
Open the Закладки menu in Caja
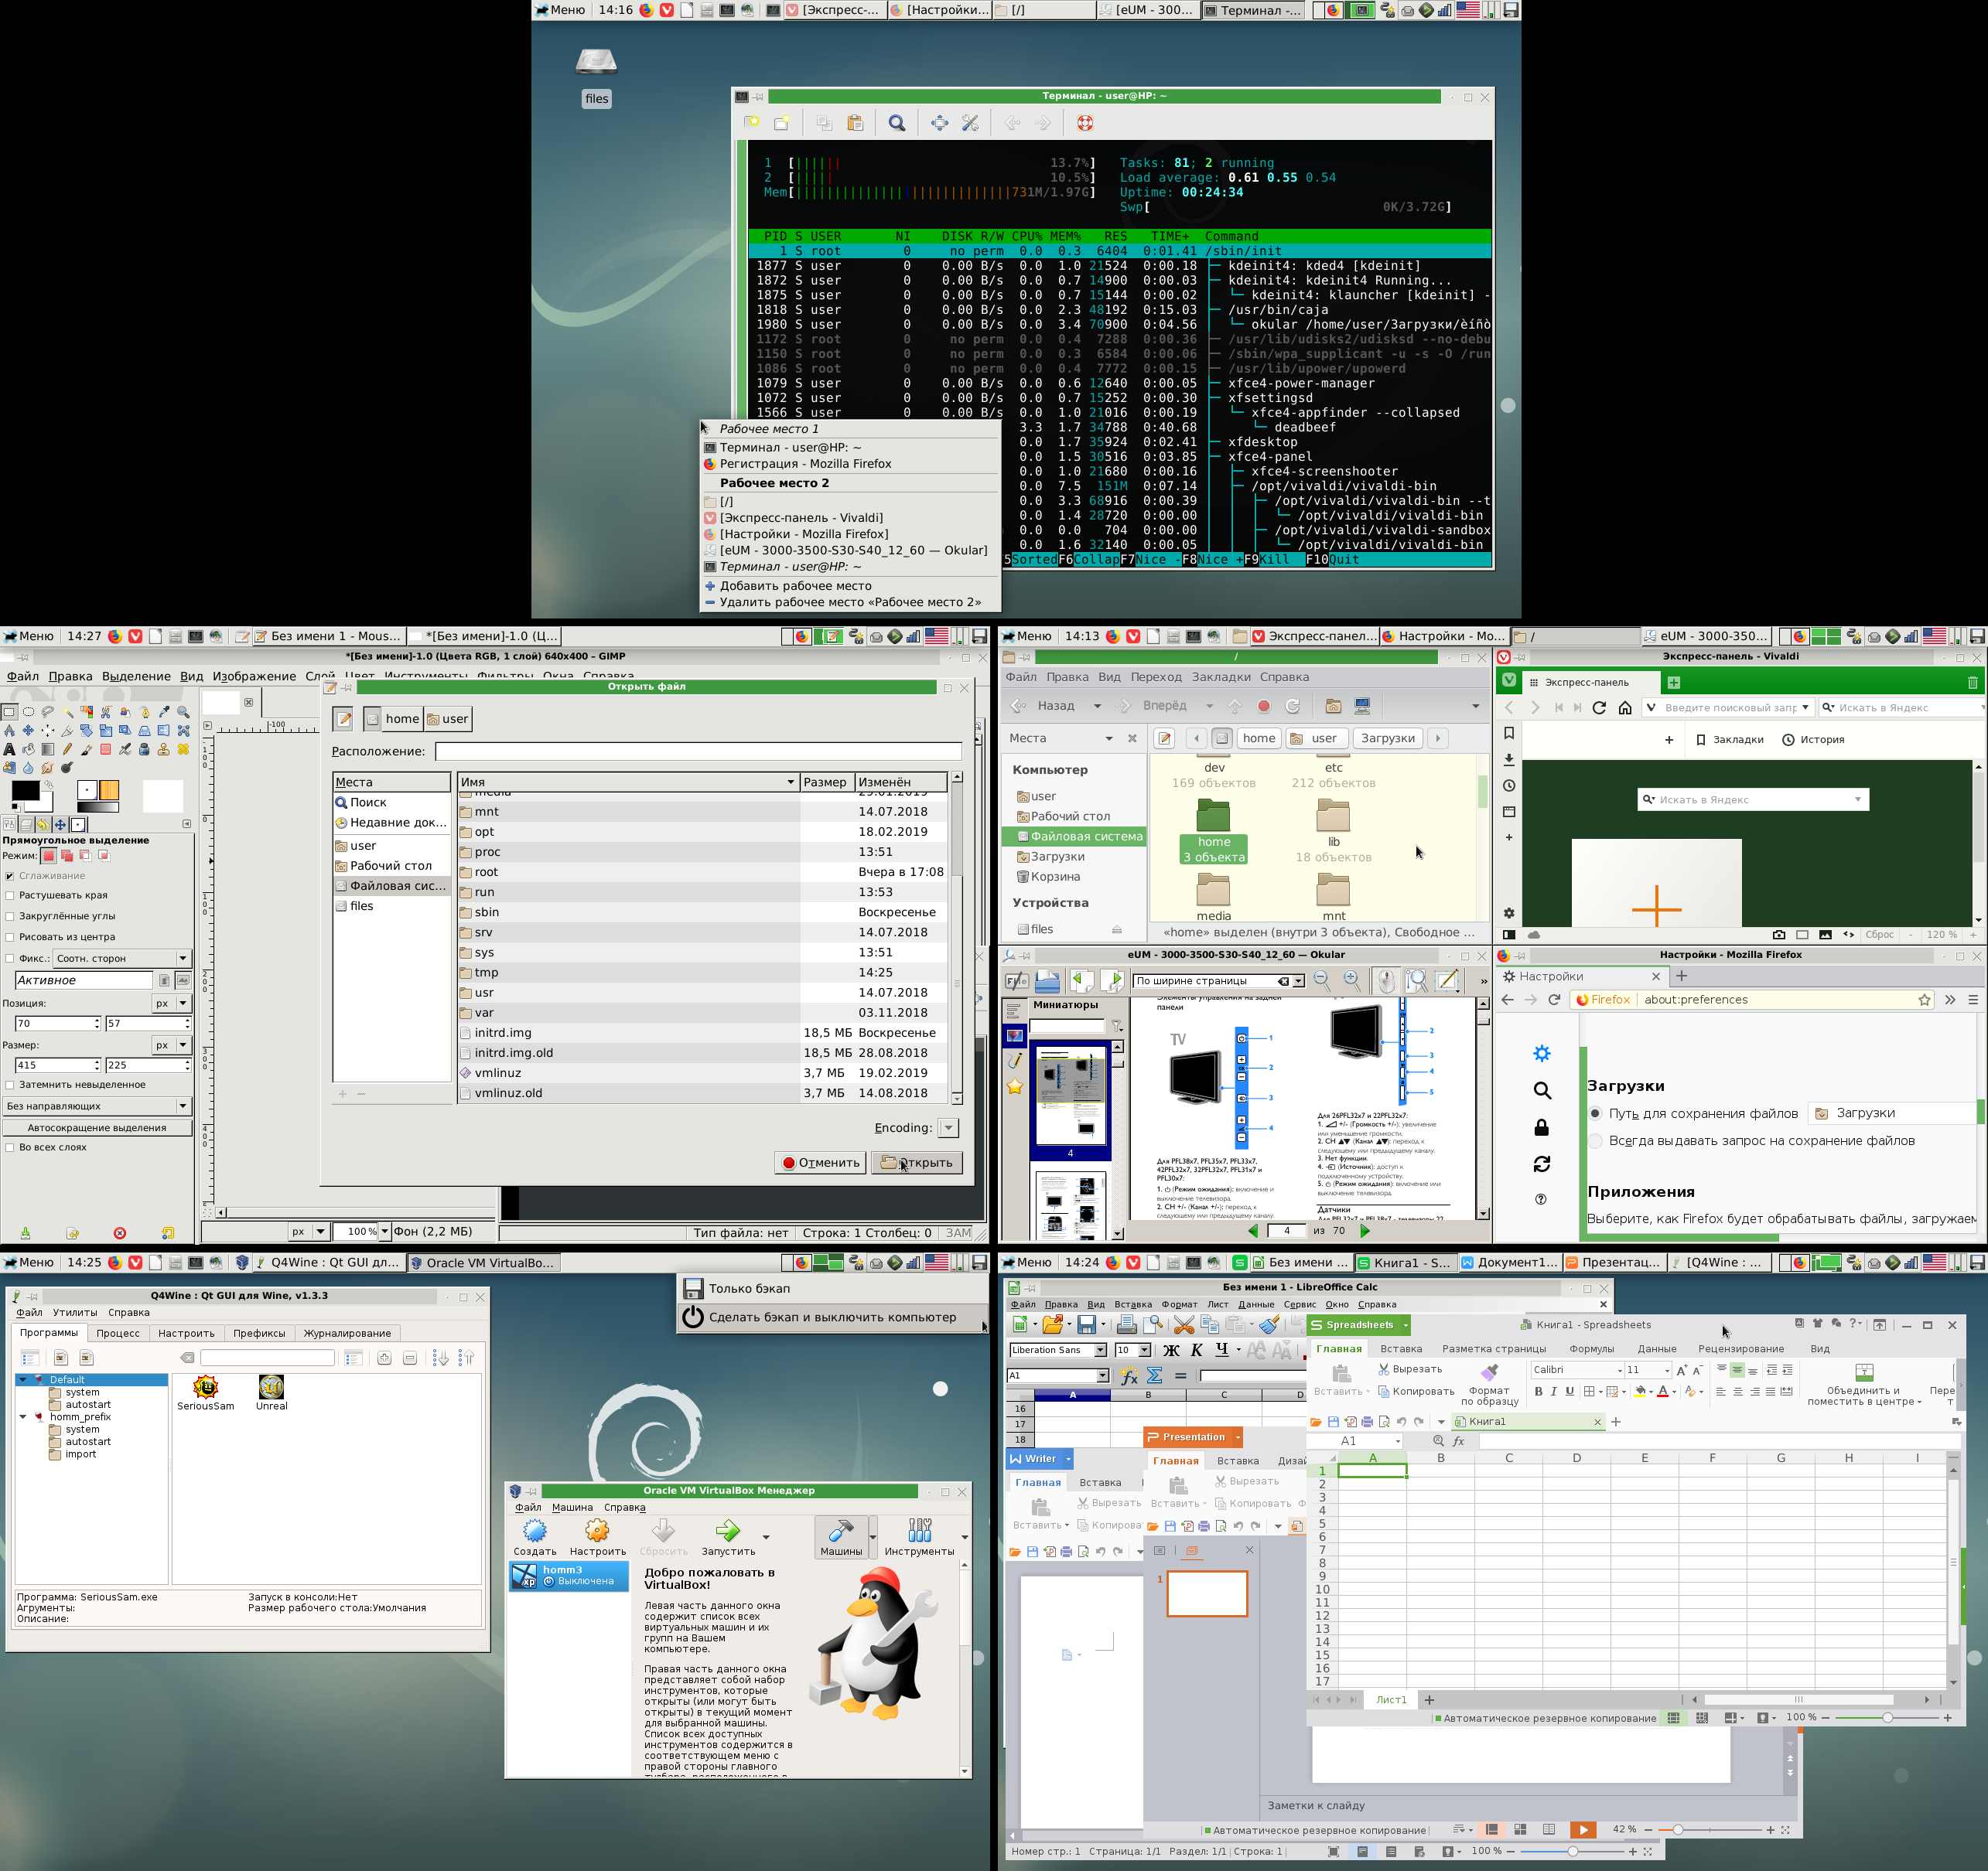[x=1221, y=676]
